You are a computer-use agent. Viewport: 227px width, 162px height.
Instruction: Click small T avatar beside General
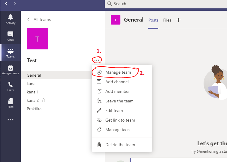[x=116, y=20]
